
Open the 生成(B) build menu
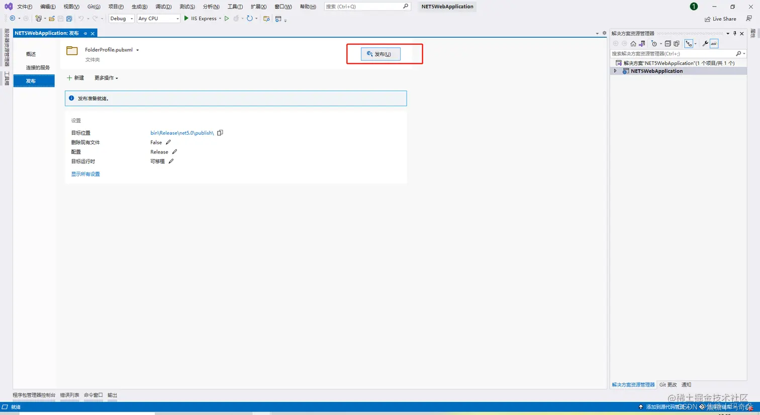(139, 7)
